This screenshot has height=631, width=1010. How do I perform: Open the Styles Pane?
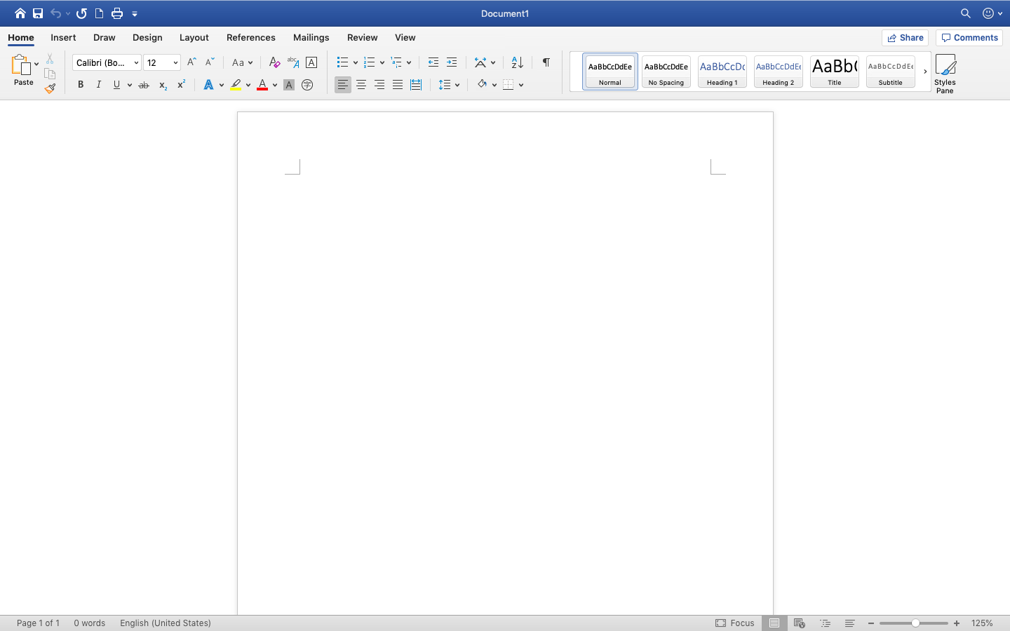pyautogui.click(x=945, y=73)
